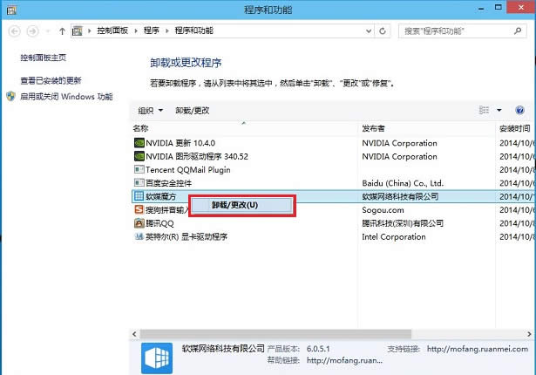The width and height of the screenshot is (536, 375).
Task: Open 启用或关闭 Windows 功能
Action: pyautogui.click(x=66, y=96)
